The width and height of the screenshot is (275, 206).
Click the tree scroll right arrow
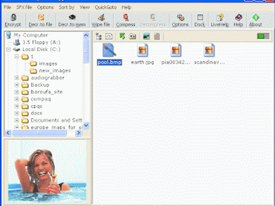coord(79,133)
